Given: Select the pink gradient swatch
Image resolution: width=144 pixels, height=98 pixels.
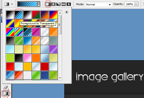Looking at the screenshot, I should click(27, 58).
